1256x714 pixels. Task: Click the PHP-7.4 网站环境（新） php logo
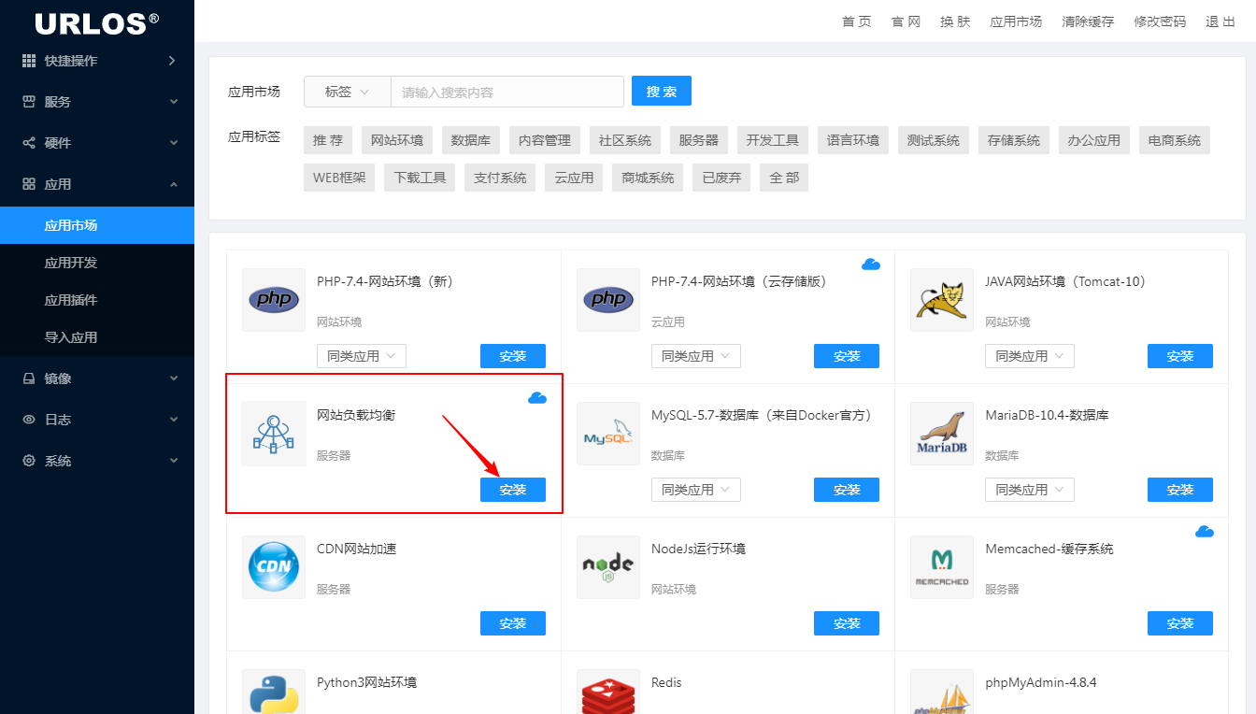click(x=274, y=300)
